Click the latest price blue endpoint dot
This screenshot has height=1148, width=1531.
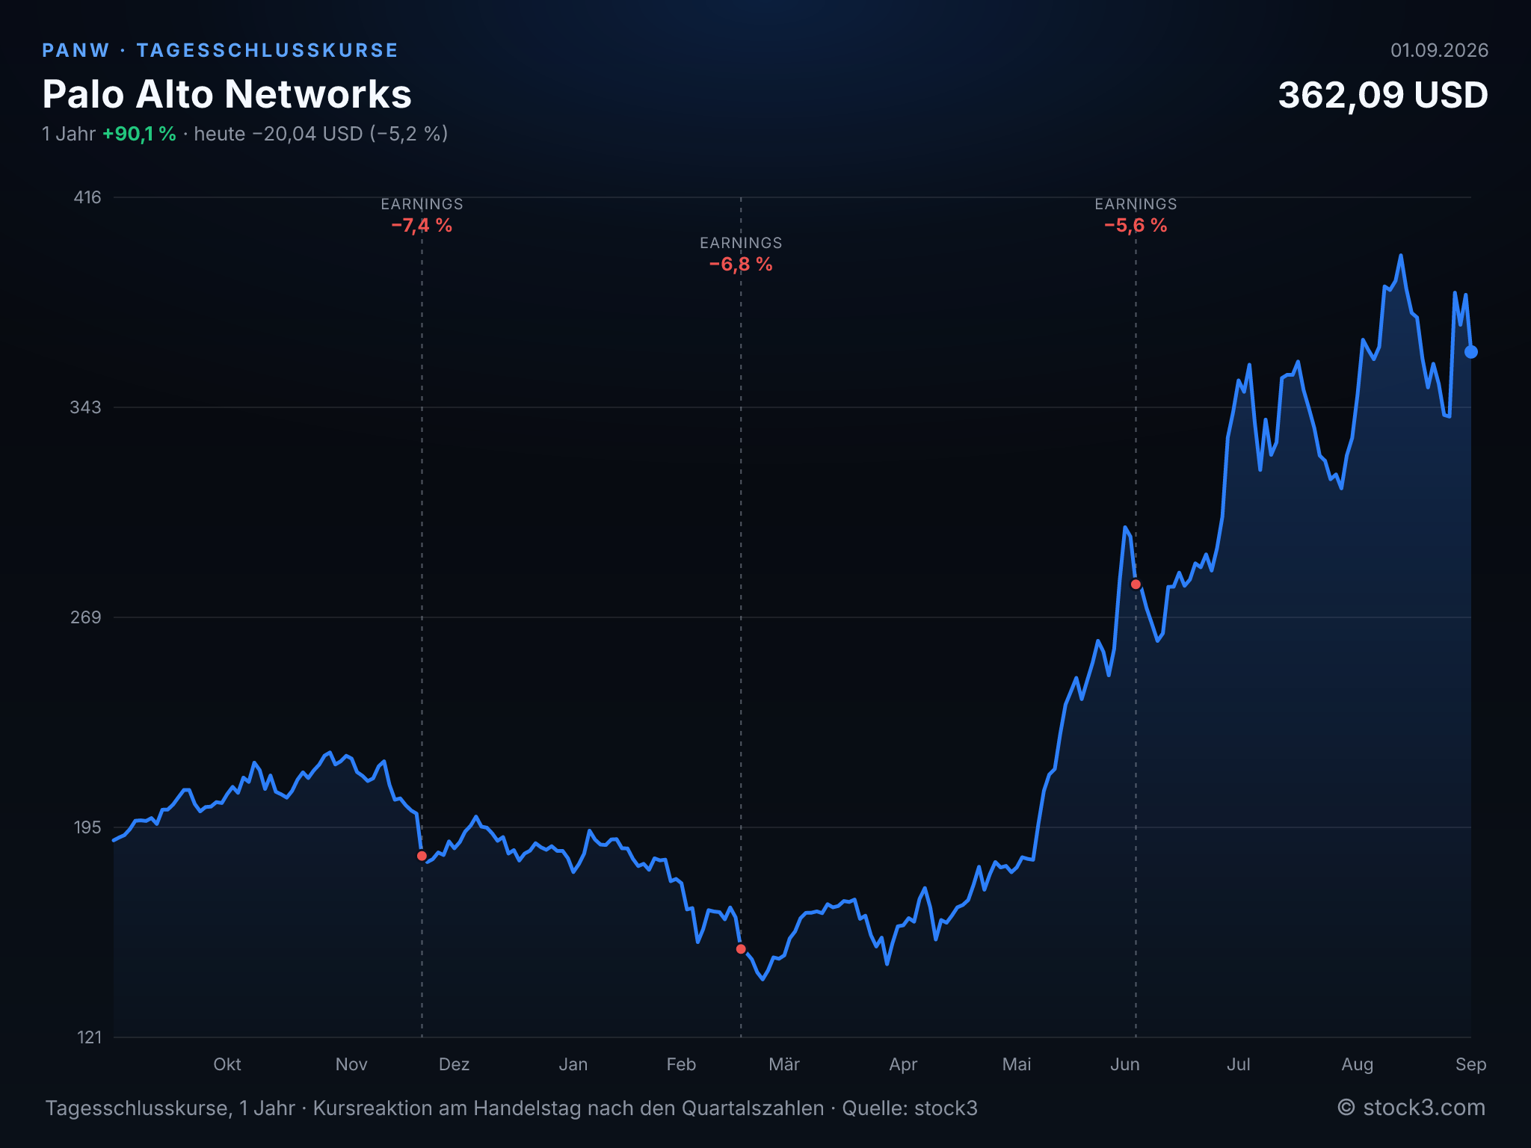coord(1470,352)
